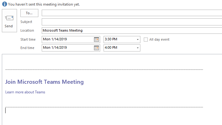Click the End time date field

66,48
